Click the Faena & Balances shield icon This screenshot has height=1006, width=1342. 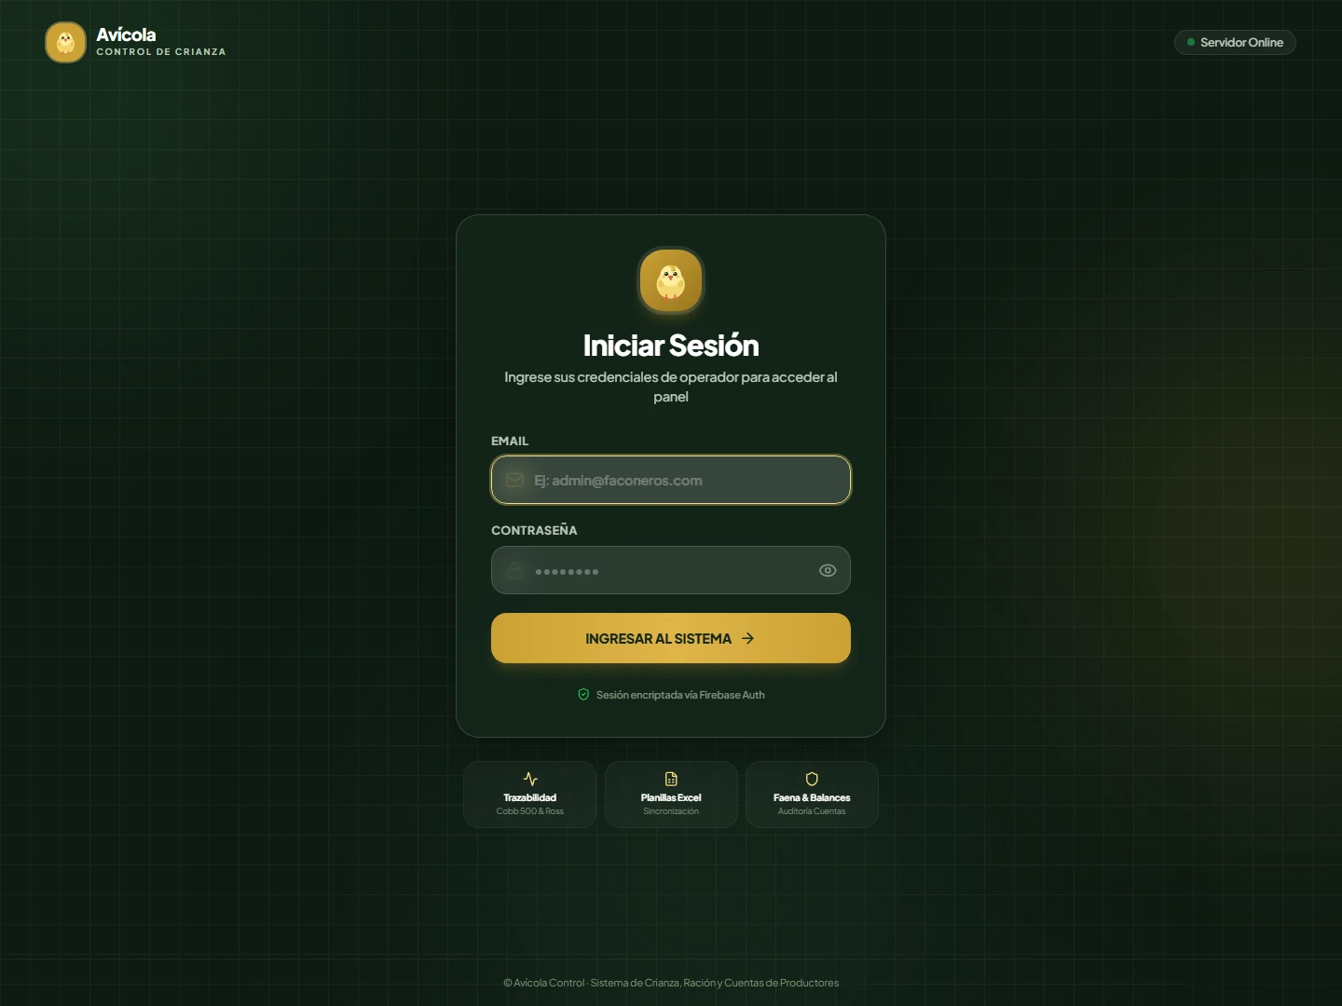(812, 779)
